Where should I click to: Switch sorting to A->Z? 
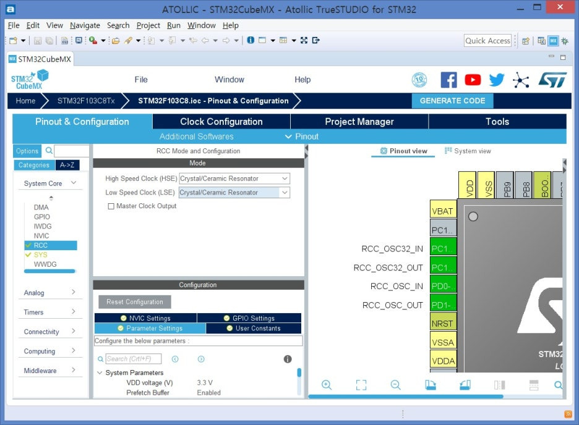click(x=67, y=165)
